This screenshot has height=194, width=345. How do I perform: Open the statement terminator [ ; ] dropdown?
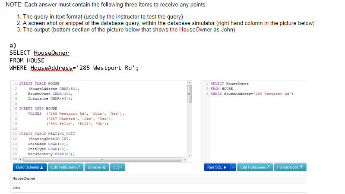(x=117, y=167)
